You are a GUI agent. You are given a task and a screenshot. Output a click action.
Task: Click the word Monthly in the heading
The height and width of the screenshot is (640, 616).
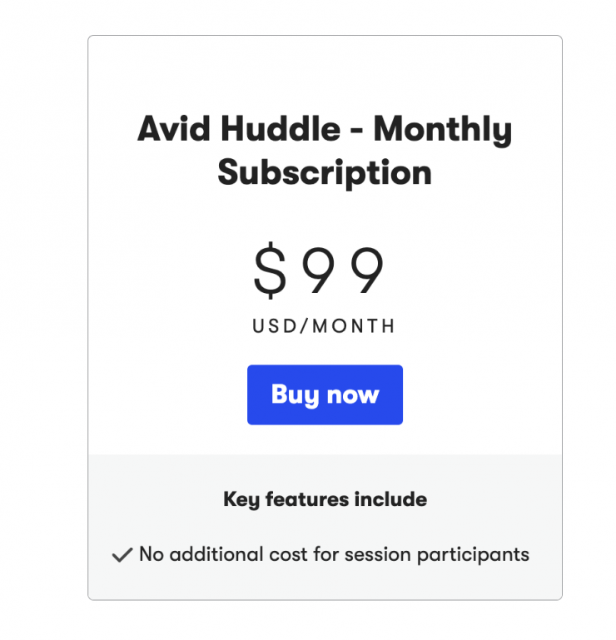pyautogui.click(x=443, y=131)
